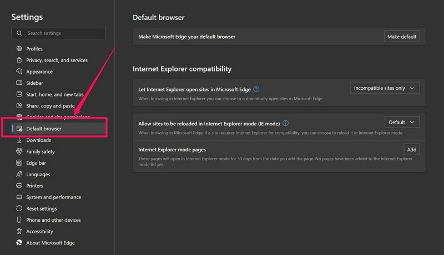Screen dimensions: 444x255
Task: Click the Accessibility icon
Action: point(19,231)
